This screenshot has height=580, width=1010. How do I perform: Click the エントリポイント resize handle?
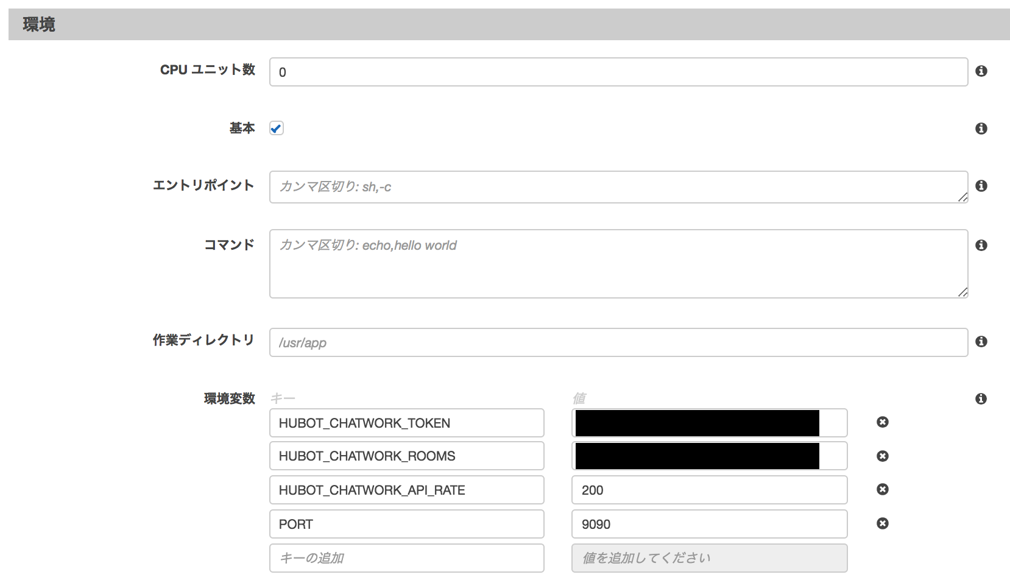(x=962, y=197)
